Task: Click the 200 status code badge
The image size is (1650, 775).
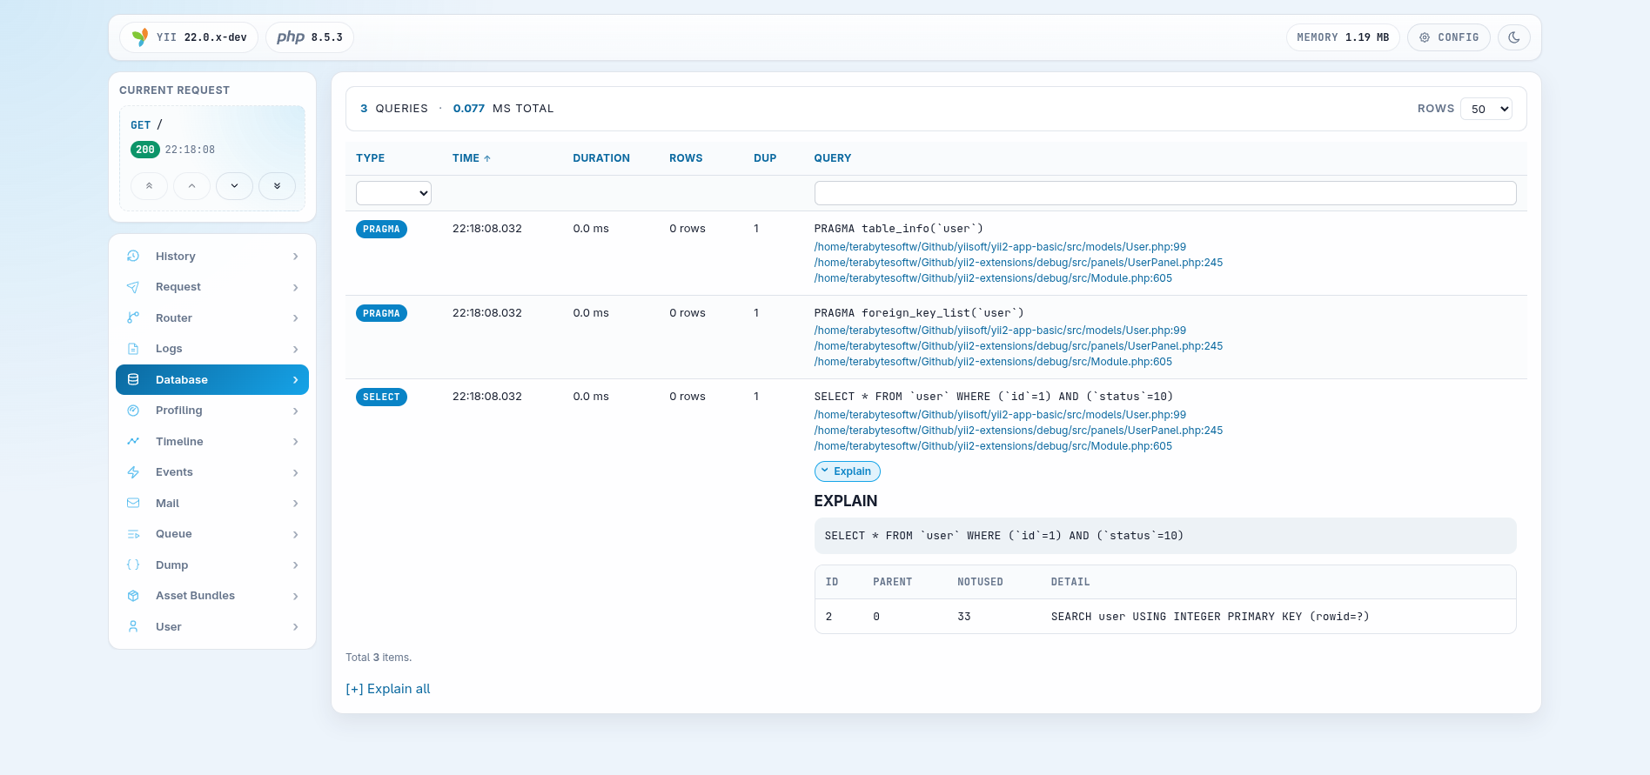Action: coord(145,150)
